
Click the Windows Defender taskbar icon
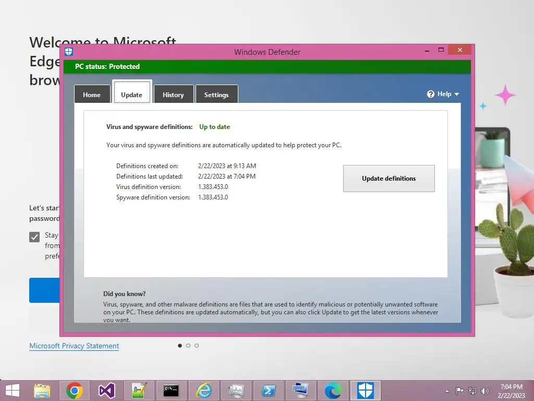366,391
